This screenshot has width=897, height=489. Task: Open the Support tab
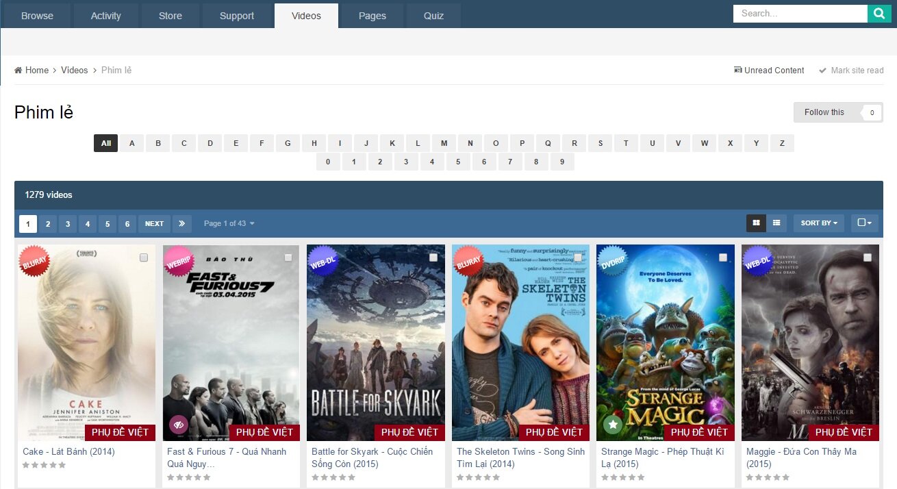237,16
